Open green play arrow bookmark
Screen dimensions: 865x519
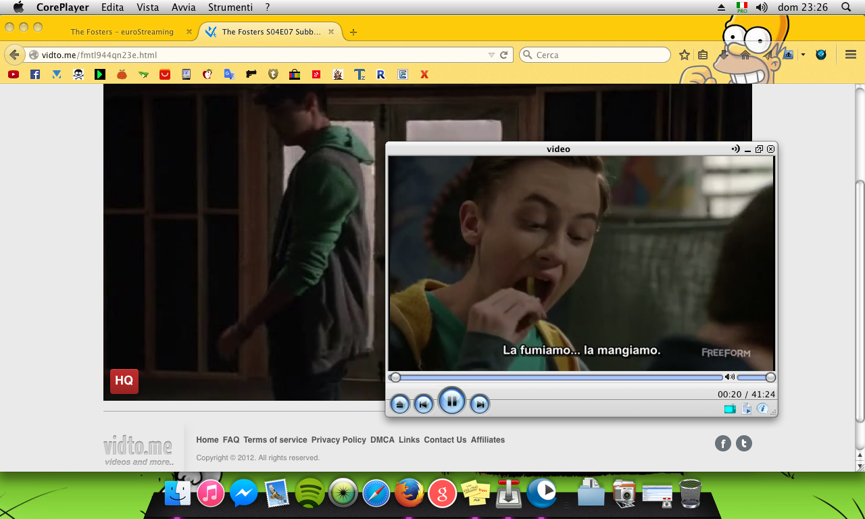[x=100, y=74]
